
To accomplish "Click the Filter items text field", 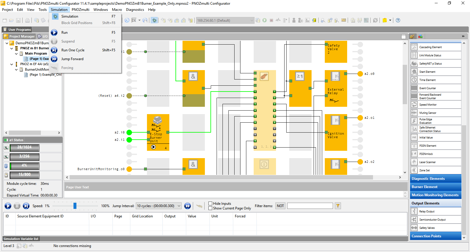I will click(x=310, y=206).
